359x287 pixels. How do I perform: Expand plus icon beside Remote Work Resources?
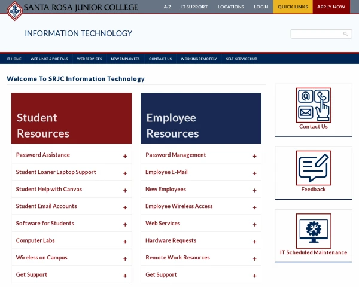point(255,259)
